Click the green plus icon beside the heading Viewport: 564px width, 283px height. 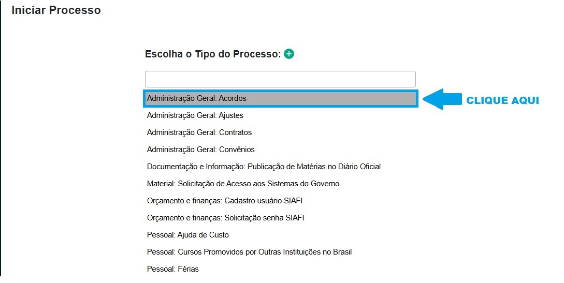(x=289, y=54)
